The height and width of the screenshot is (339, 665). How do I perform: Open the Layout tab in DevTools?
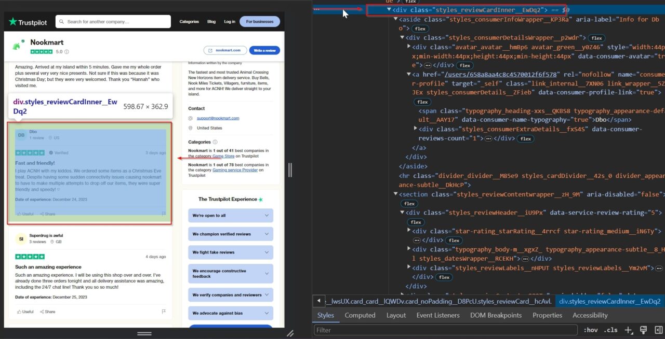coord(396,315)
